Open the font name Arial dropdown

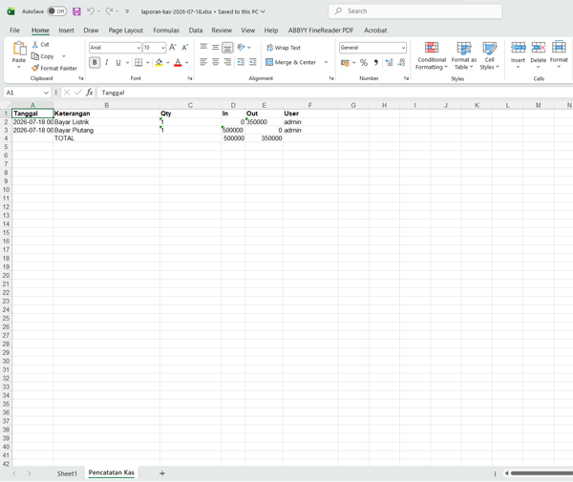[x=138, y=48]
